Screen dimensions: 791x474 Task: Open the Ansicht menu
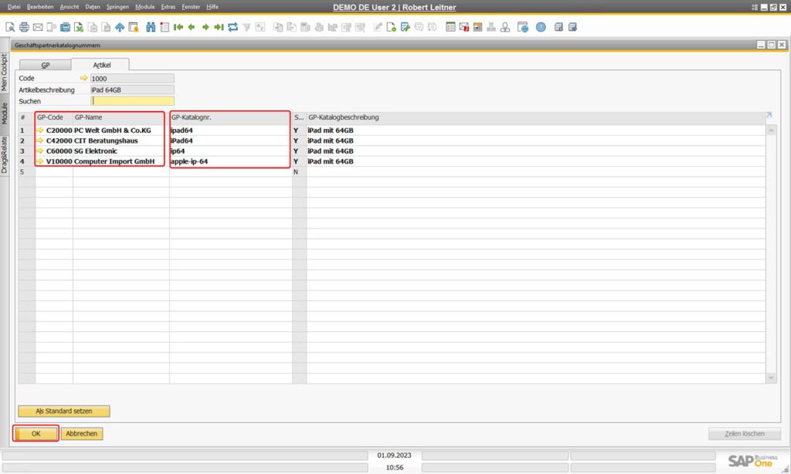click(x=69, y=7)
